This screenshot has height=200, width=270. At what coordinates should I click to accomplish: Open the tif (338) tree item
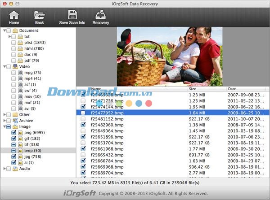pos(31,144)
